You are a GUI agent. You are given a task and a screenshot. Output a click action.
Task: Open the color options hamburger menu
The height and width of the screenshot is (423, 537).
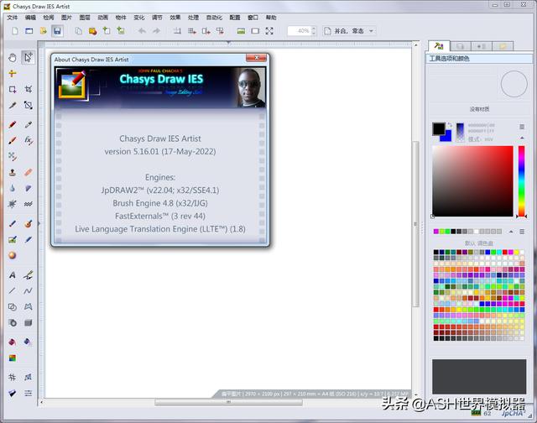click(522, 127)
